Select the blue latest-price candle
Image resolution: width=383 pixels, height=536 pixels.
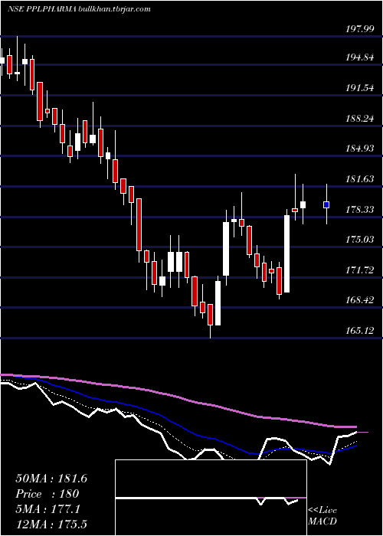(326, 204)
